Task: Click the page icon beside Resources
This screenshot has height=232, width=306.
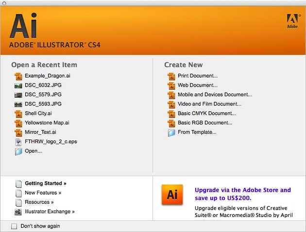Action: [18, 202]
